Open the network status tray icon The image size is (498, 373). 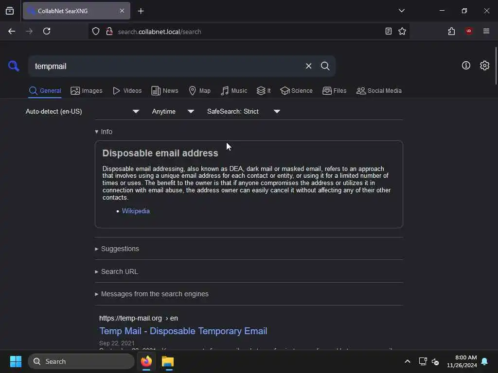pos(423,361)
